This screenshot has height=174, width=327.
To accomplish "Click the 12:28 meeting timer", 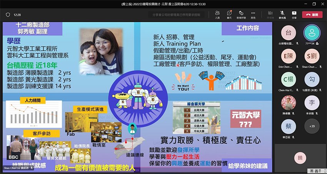I will pos(17,15).
